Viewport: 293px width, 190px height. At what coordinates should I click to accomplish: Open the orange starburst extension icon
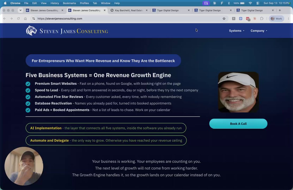click(255, 19)
